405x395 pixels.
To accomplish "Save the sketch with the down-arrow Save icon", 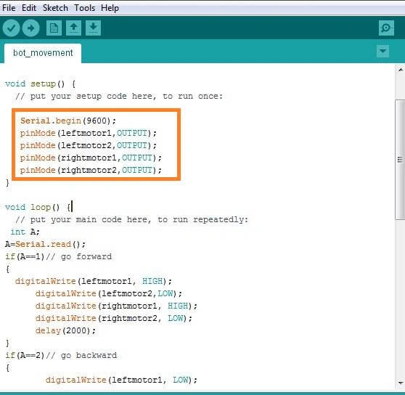I will click(93, 28).
